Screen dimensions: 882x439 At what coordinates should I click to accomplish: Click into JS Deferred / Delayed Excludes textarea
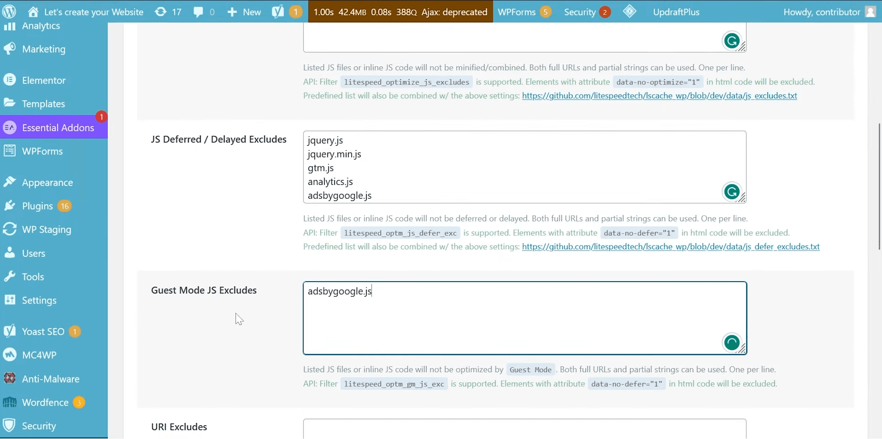[524, 167]
